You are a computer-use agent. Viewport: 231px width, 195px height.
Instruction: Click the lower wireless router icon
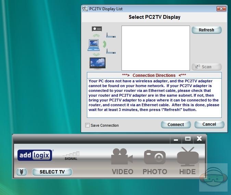111,51
